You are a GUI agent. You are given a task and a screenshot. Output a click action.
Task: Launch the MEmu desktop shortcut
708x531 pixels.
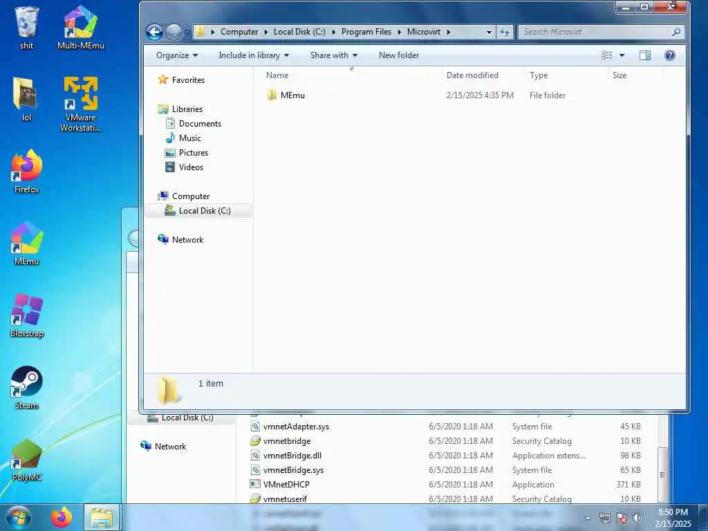coord(27,244)
